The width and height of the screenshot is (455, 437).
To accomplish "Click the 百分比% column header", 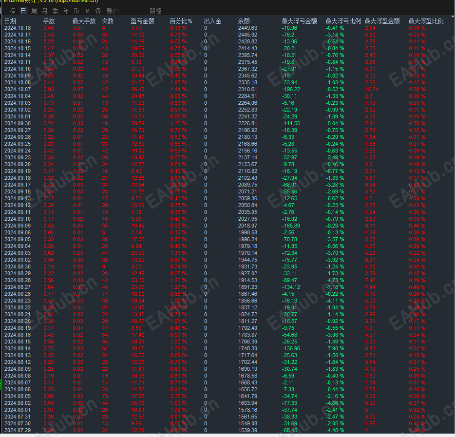I will (x=181, y=21).
